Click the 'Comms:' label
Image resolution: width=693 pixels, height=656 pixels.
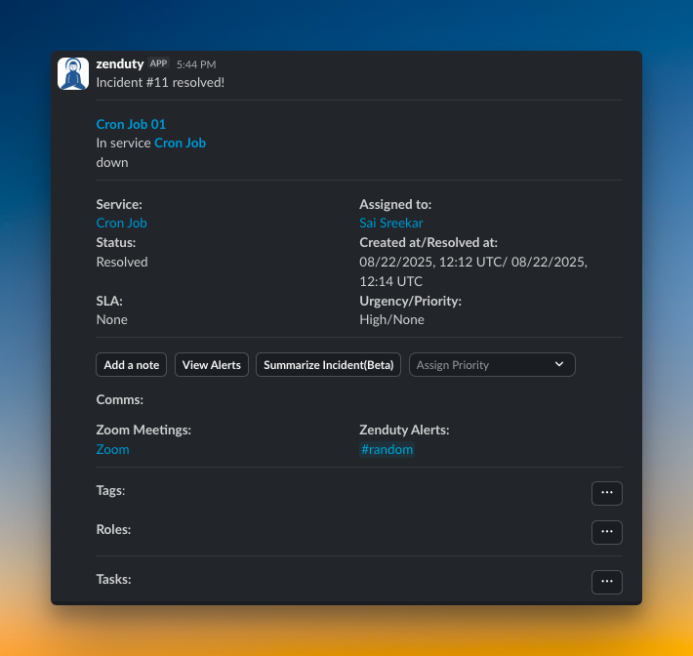pos(120,399)
